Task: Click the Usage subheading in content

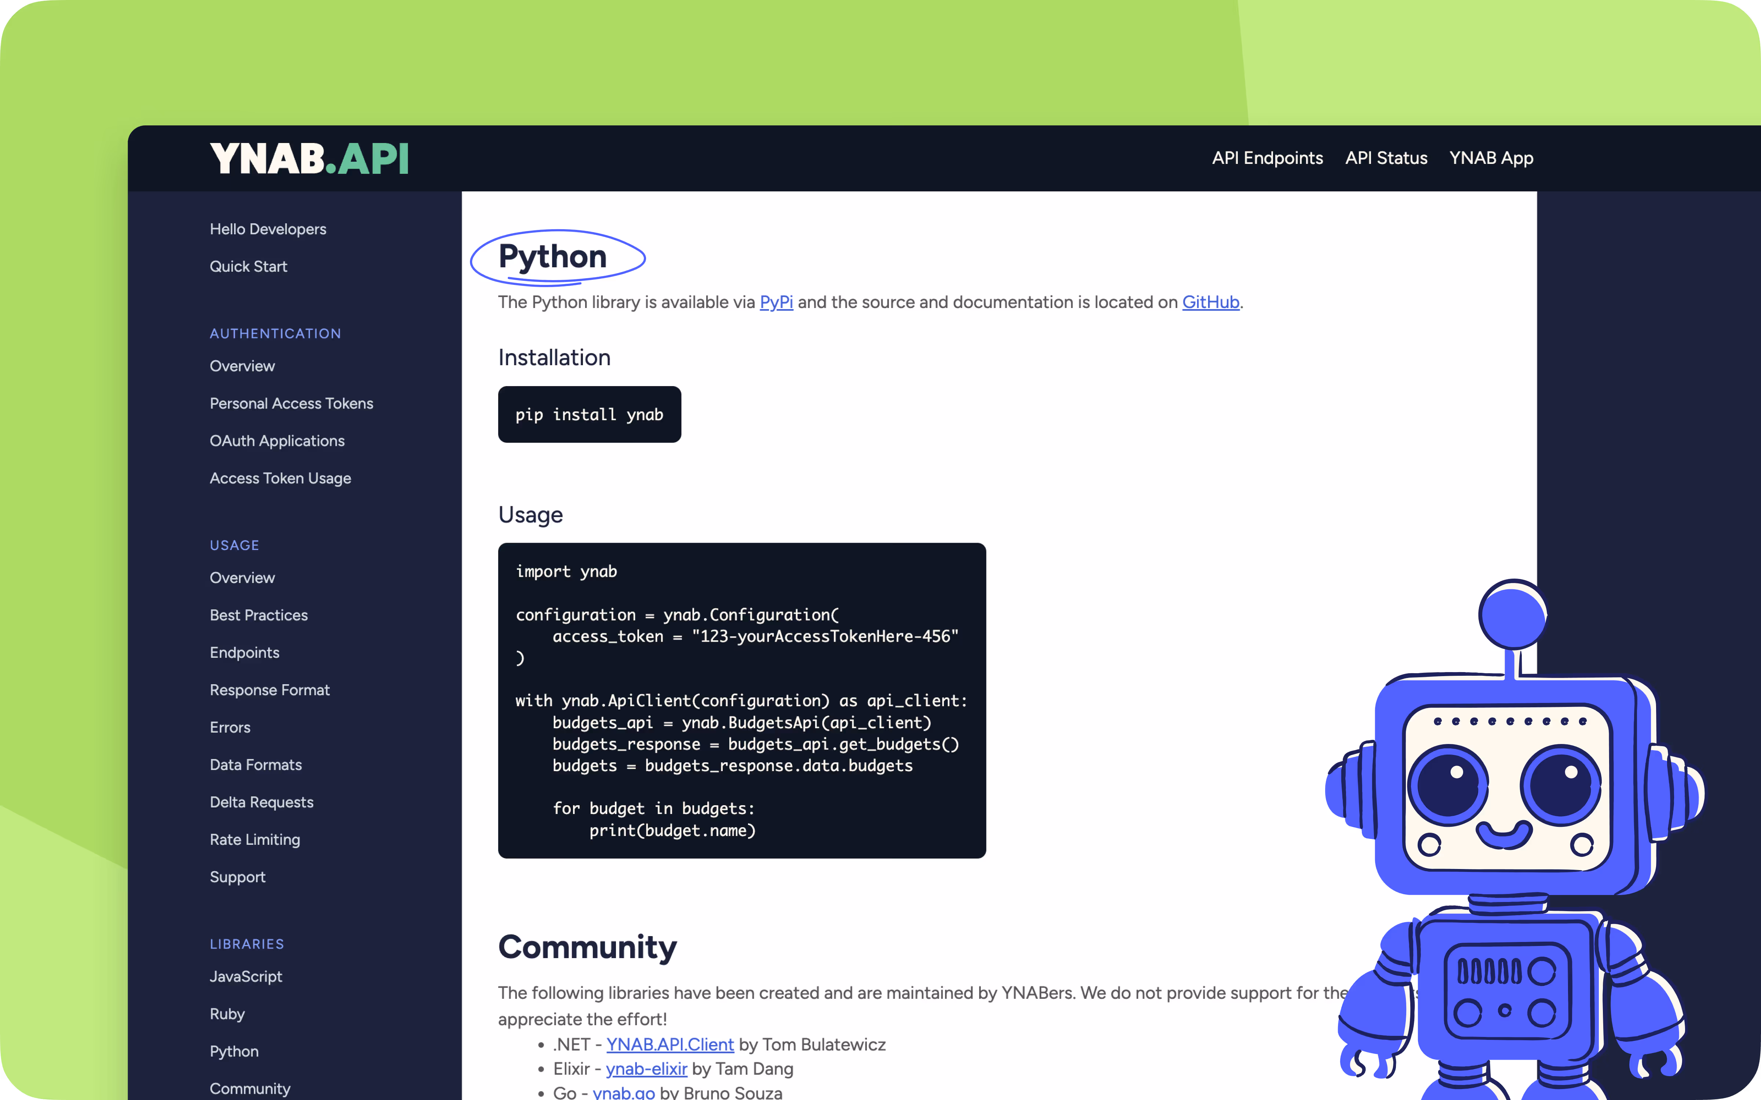Action: pos(531,515)
